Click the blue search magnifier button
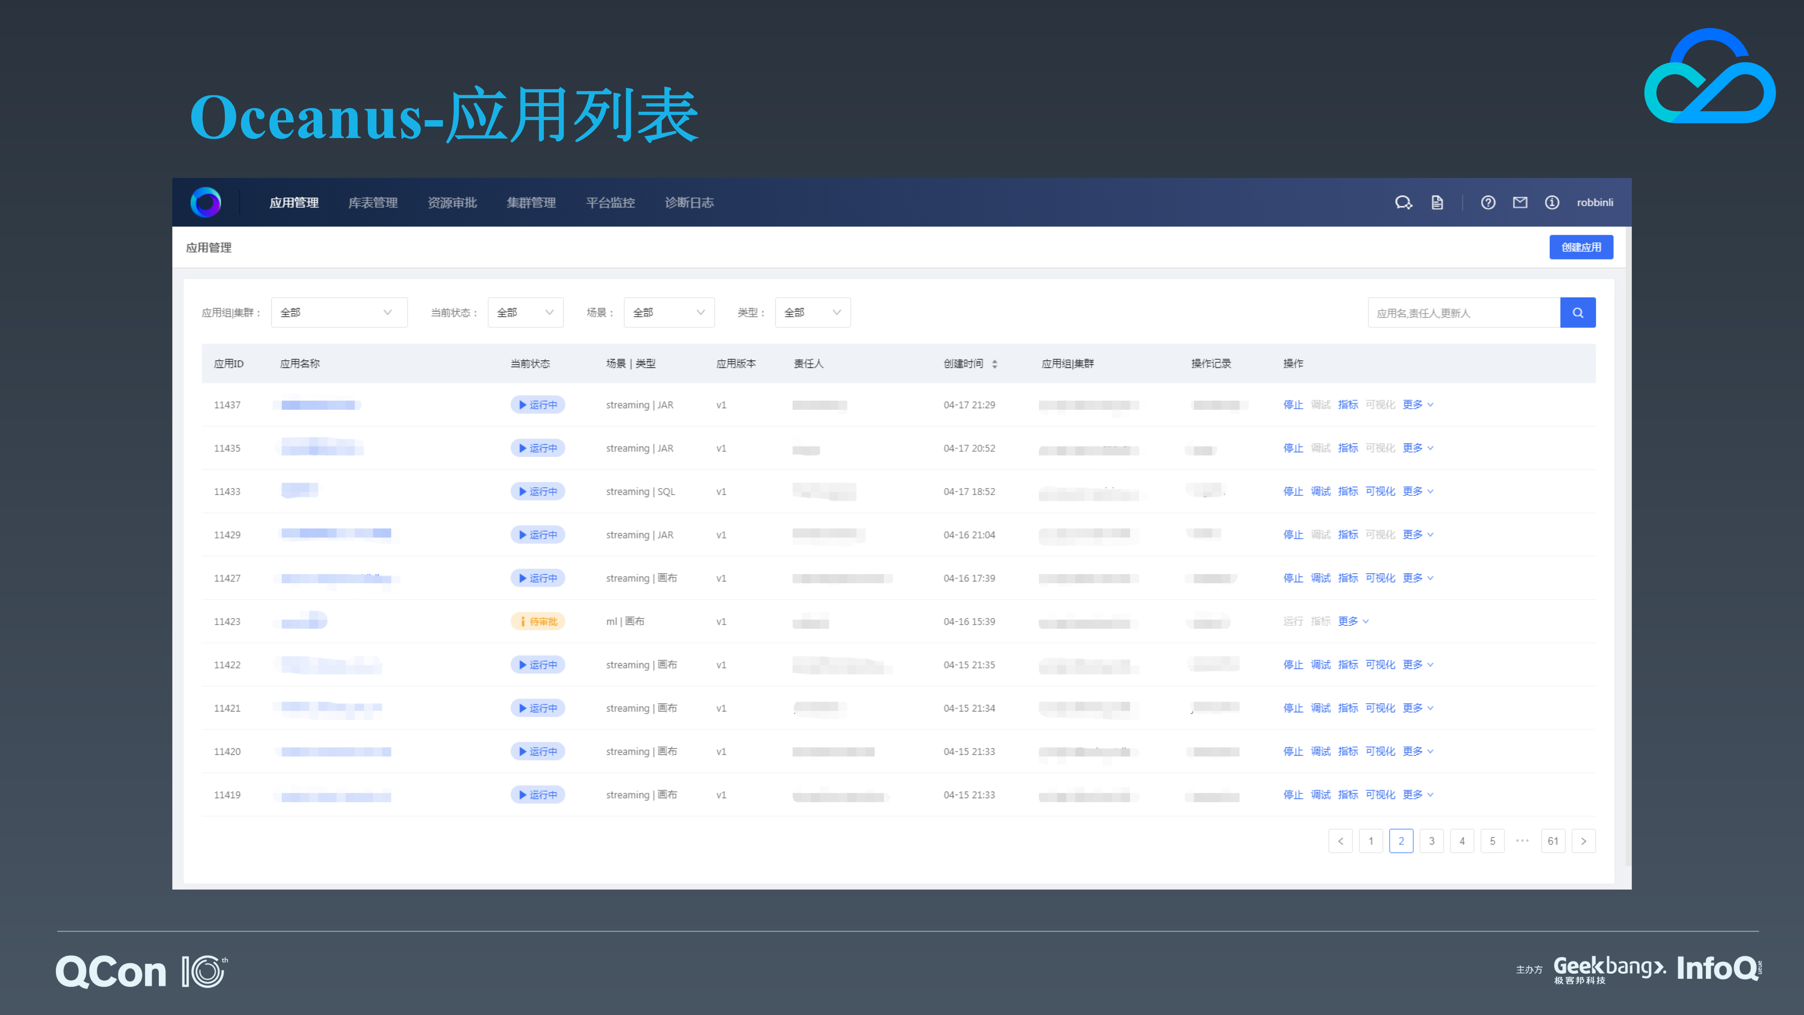This screenshot has height=1015, width=1804. pos(1578,312)
